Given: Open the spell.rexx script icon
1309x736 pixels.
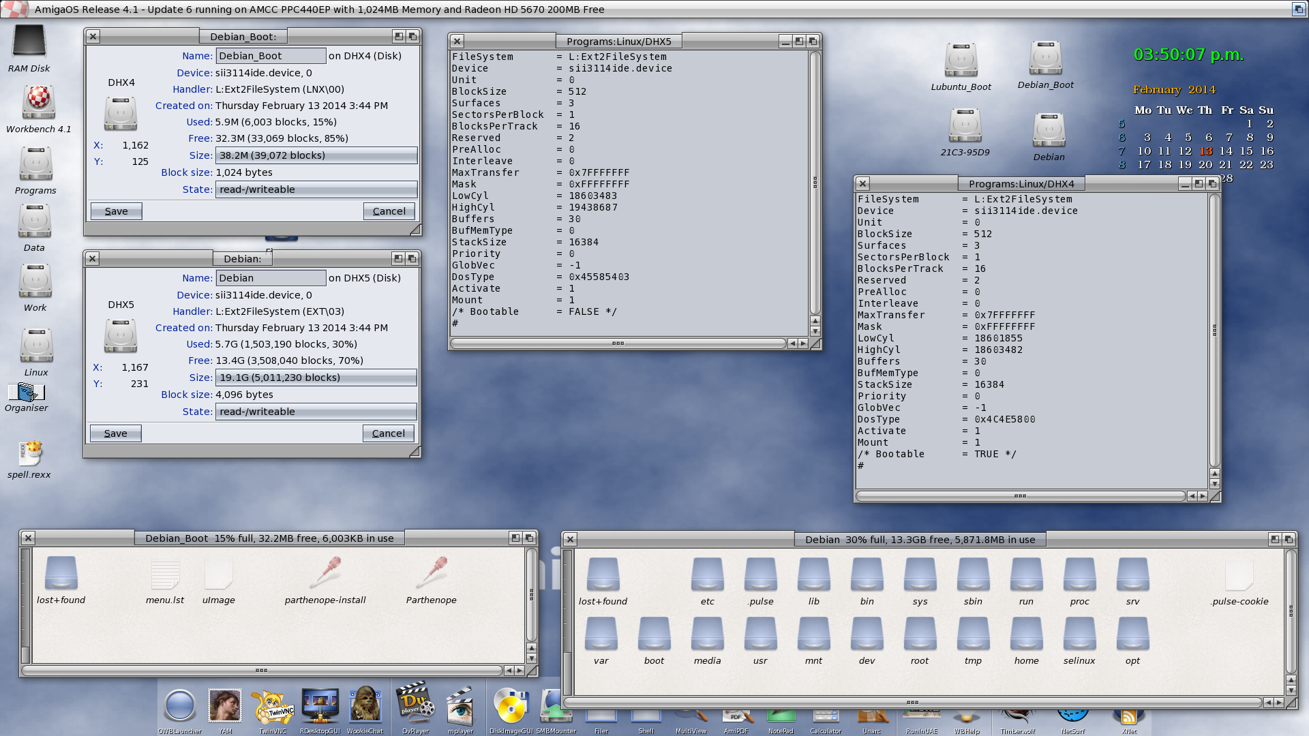Looking at the screenshot, I should 30,453.
